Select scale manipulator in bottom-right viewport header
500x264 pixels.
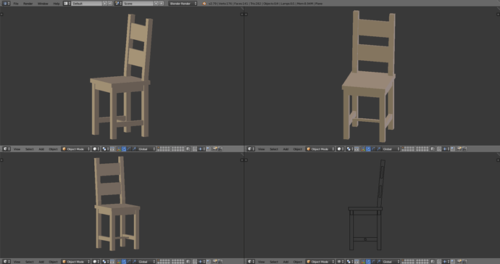point(379,261)
